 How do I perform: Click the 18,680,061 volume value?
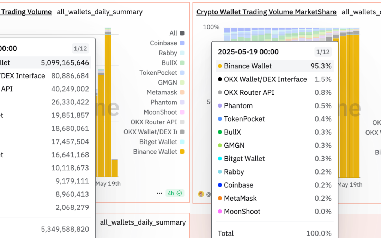[x=70, y=128]
